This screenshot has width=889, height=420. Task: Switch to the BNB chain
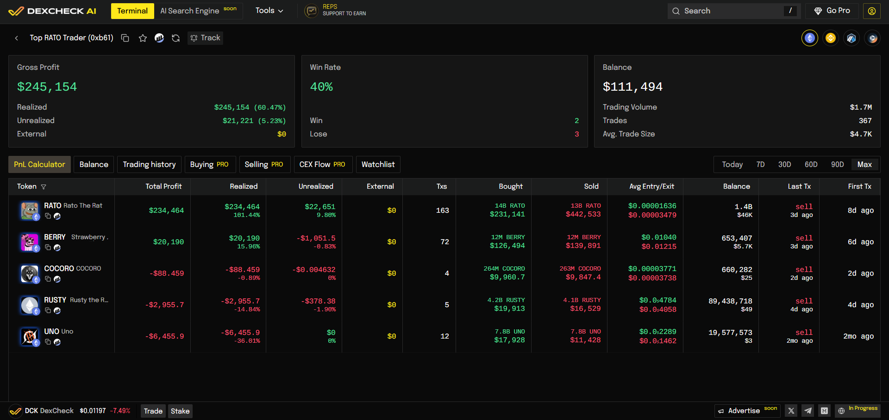(x=831, y=38)
